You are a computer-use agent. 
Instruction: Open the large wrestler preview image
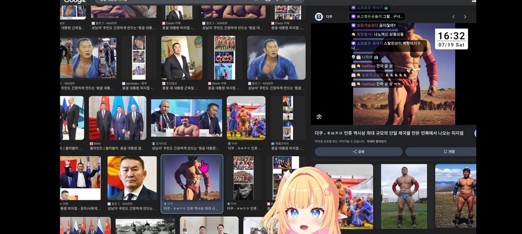pos(404,74)
